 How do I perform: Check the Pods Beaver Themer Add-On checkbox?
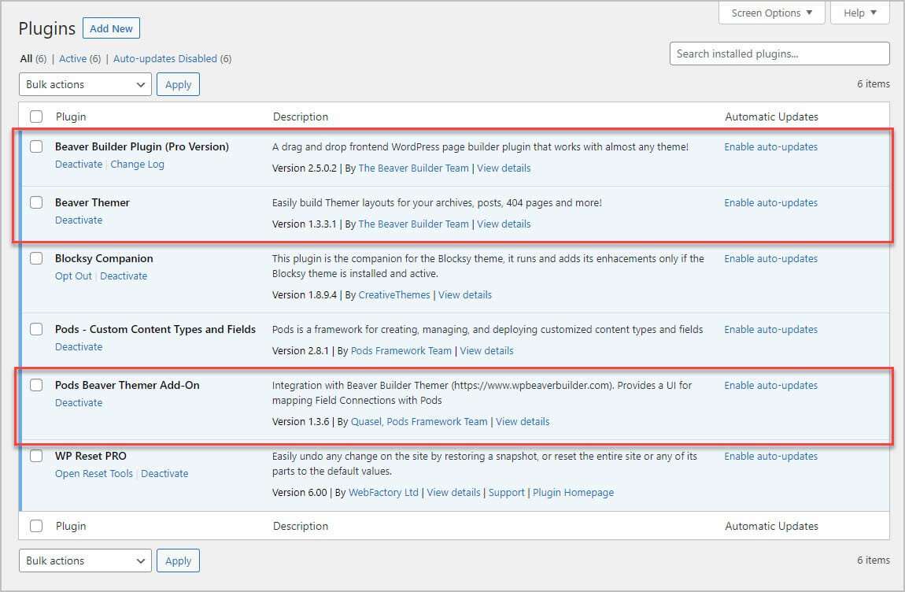pos(36,384)
